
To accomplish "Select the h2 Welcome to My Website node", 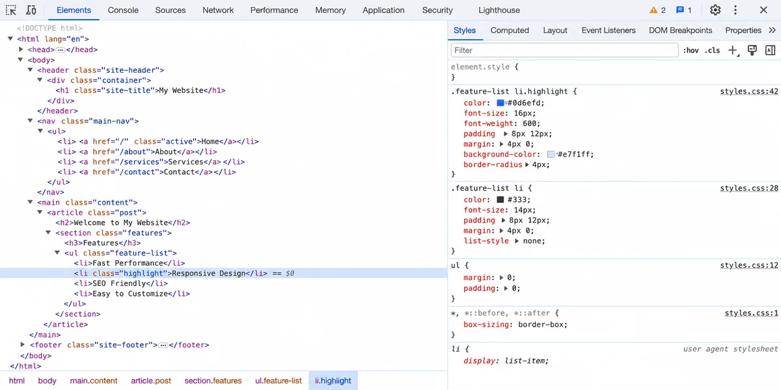I will tap(123, 222).
